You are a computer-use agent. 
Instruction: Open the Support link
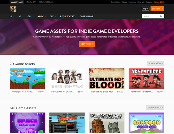point(149,2)
